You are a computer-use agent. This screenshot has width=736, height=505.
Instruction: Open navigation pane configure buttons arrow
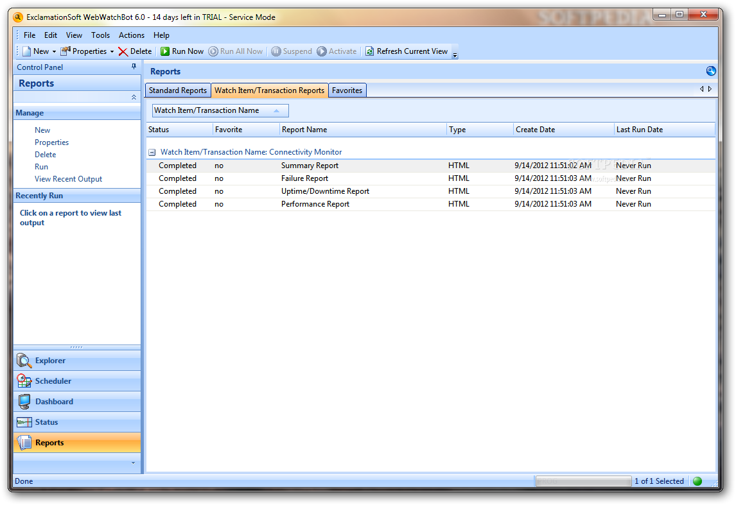134,463
